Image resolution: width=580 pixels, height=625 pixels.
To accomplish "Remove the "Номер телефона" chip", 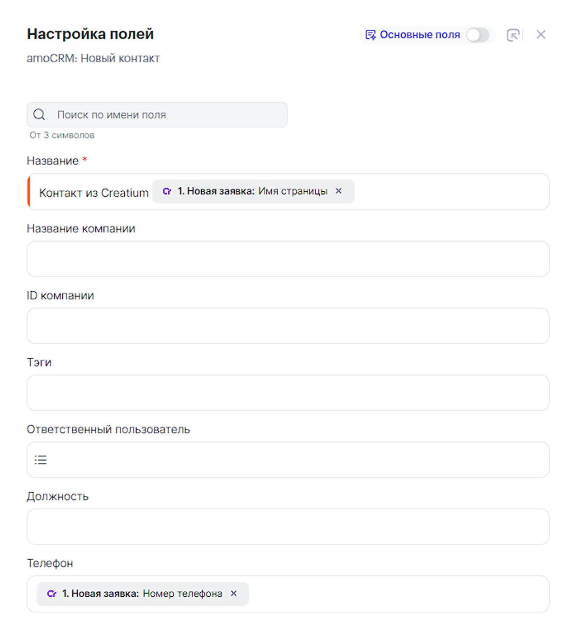I will point(234,593).
